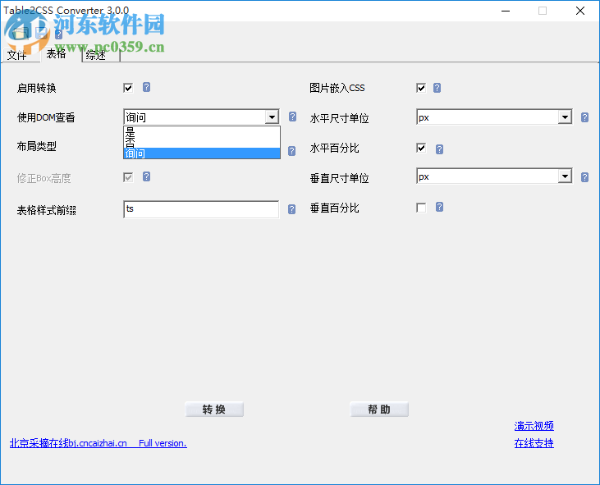Open help icon for the 布局类型 row
The image size is (600, 485).
(292, 151)
